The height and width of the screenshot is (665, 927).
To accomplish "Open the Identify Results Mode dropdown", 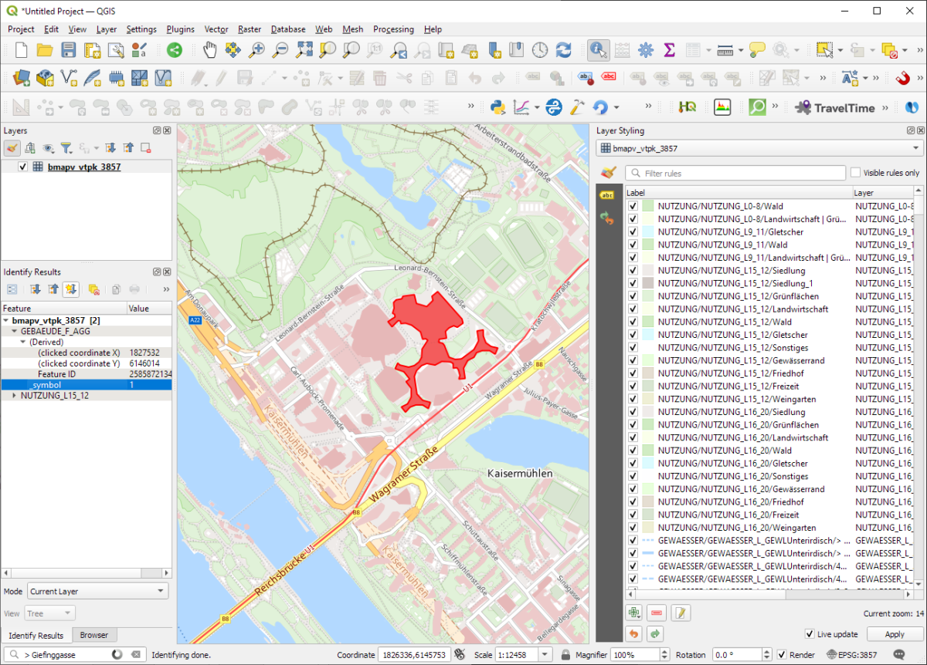I will (97, 590).
